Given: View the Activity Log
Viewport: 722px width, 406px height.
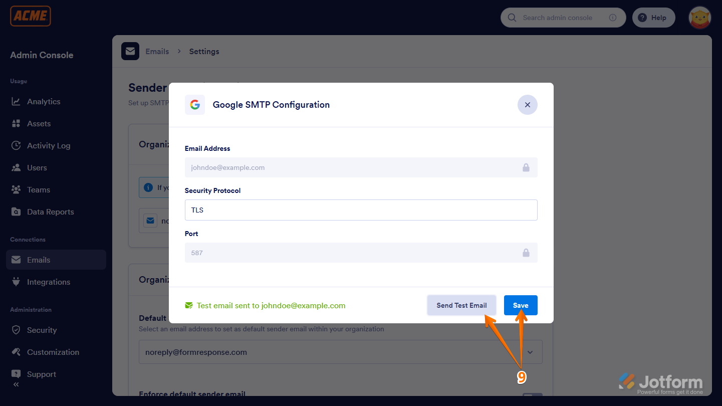Looking at the screenshot, I should [17, 145].
